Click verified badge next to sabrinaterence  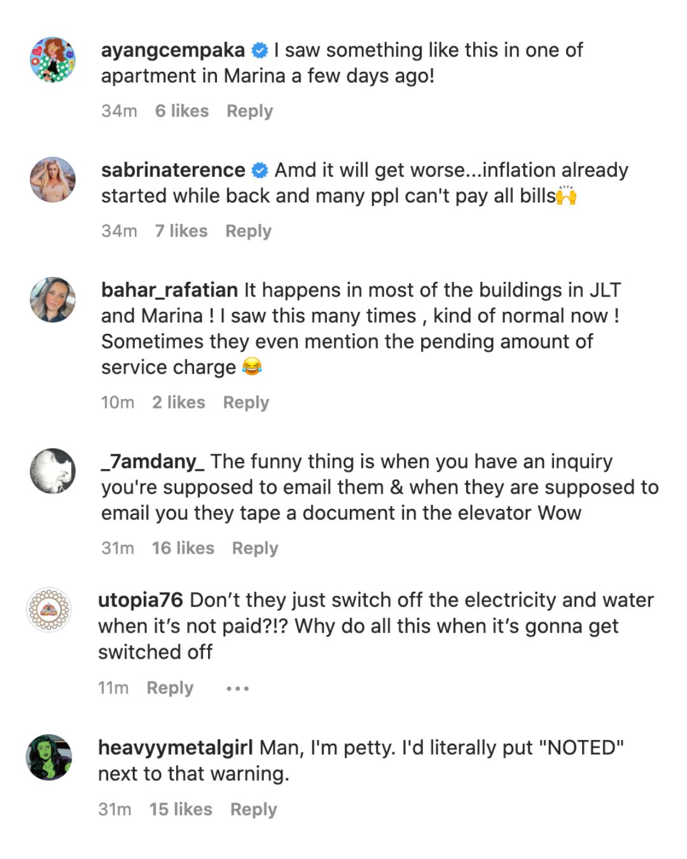coord(260,171)
